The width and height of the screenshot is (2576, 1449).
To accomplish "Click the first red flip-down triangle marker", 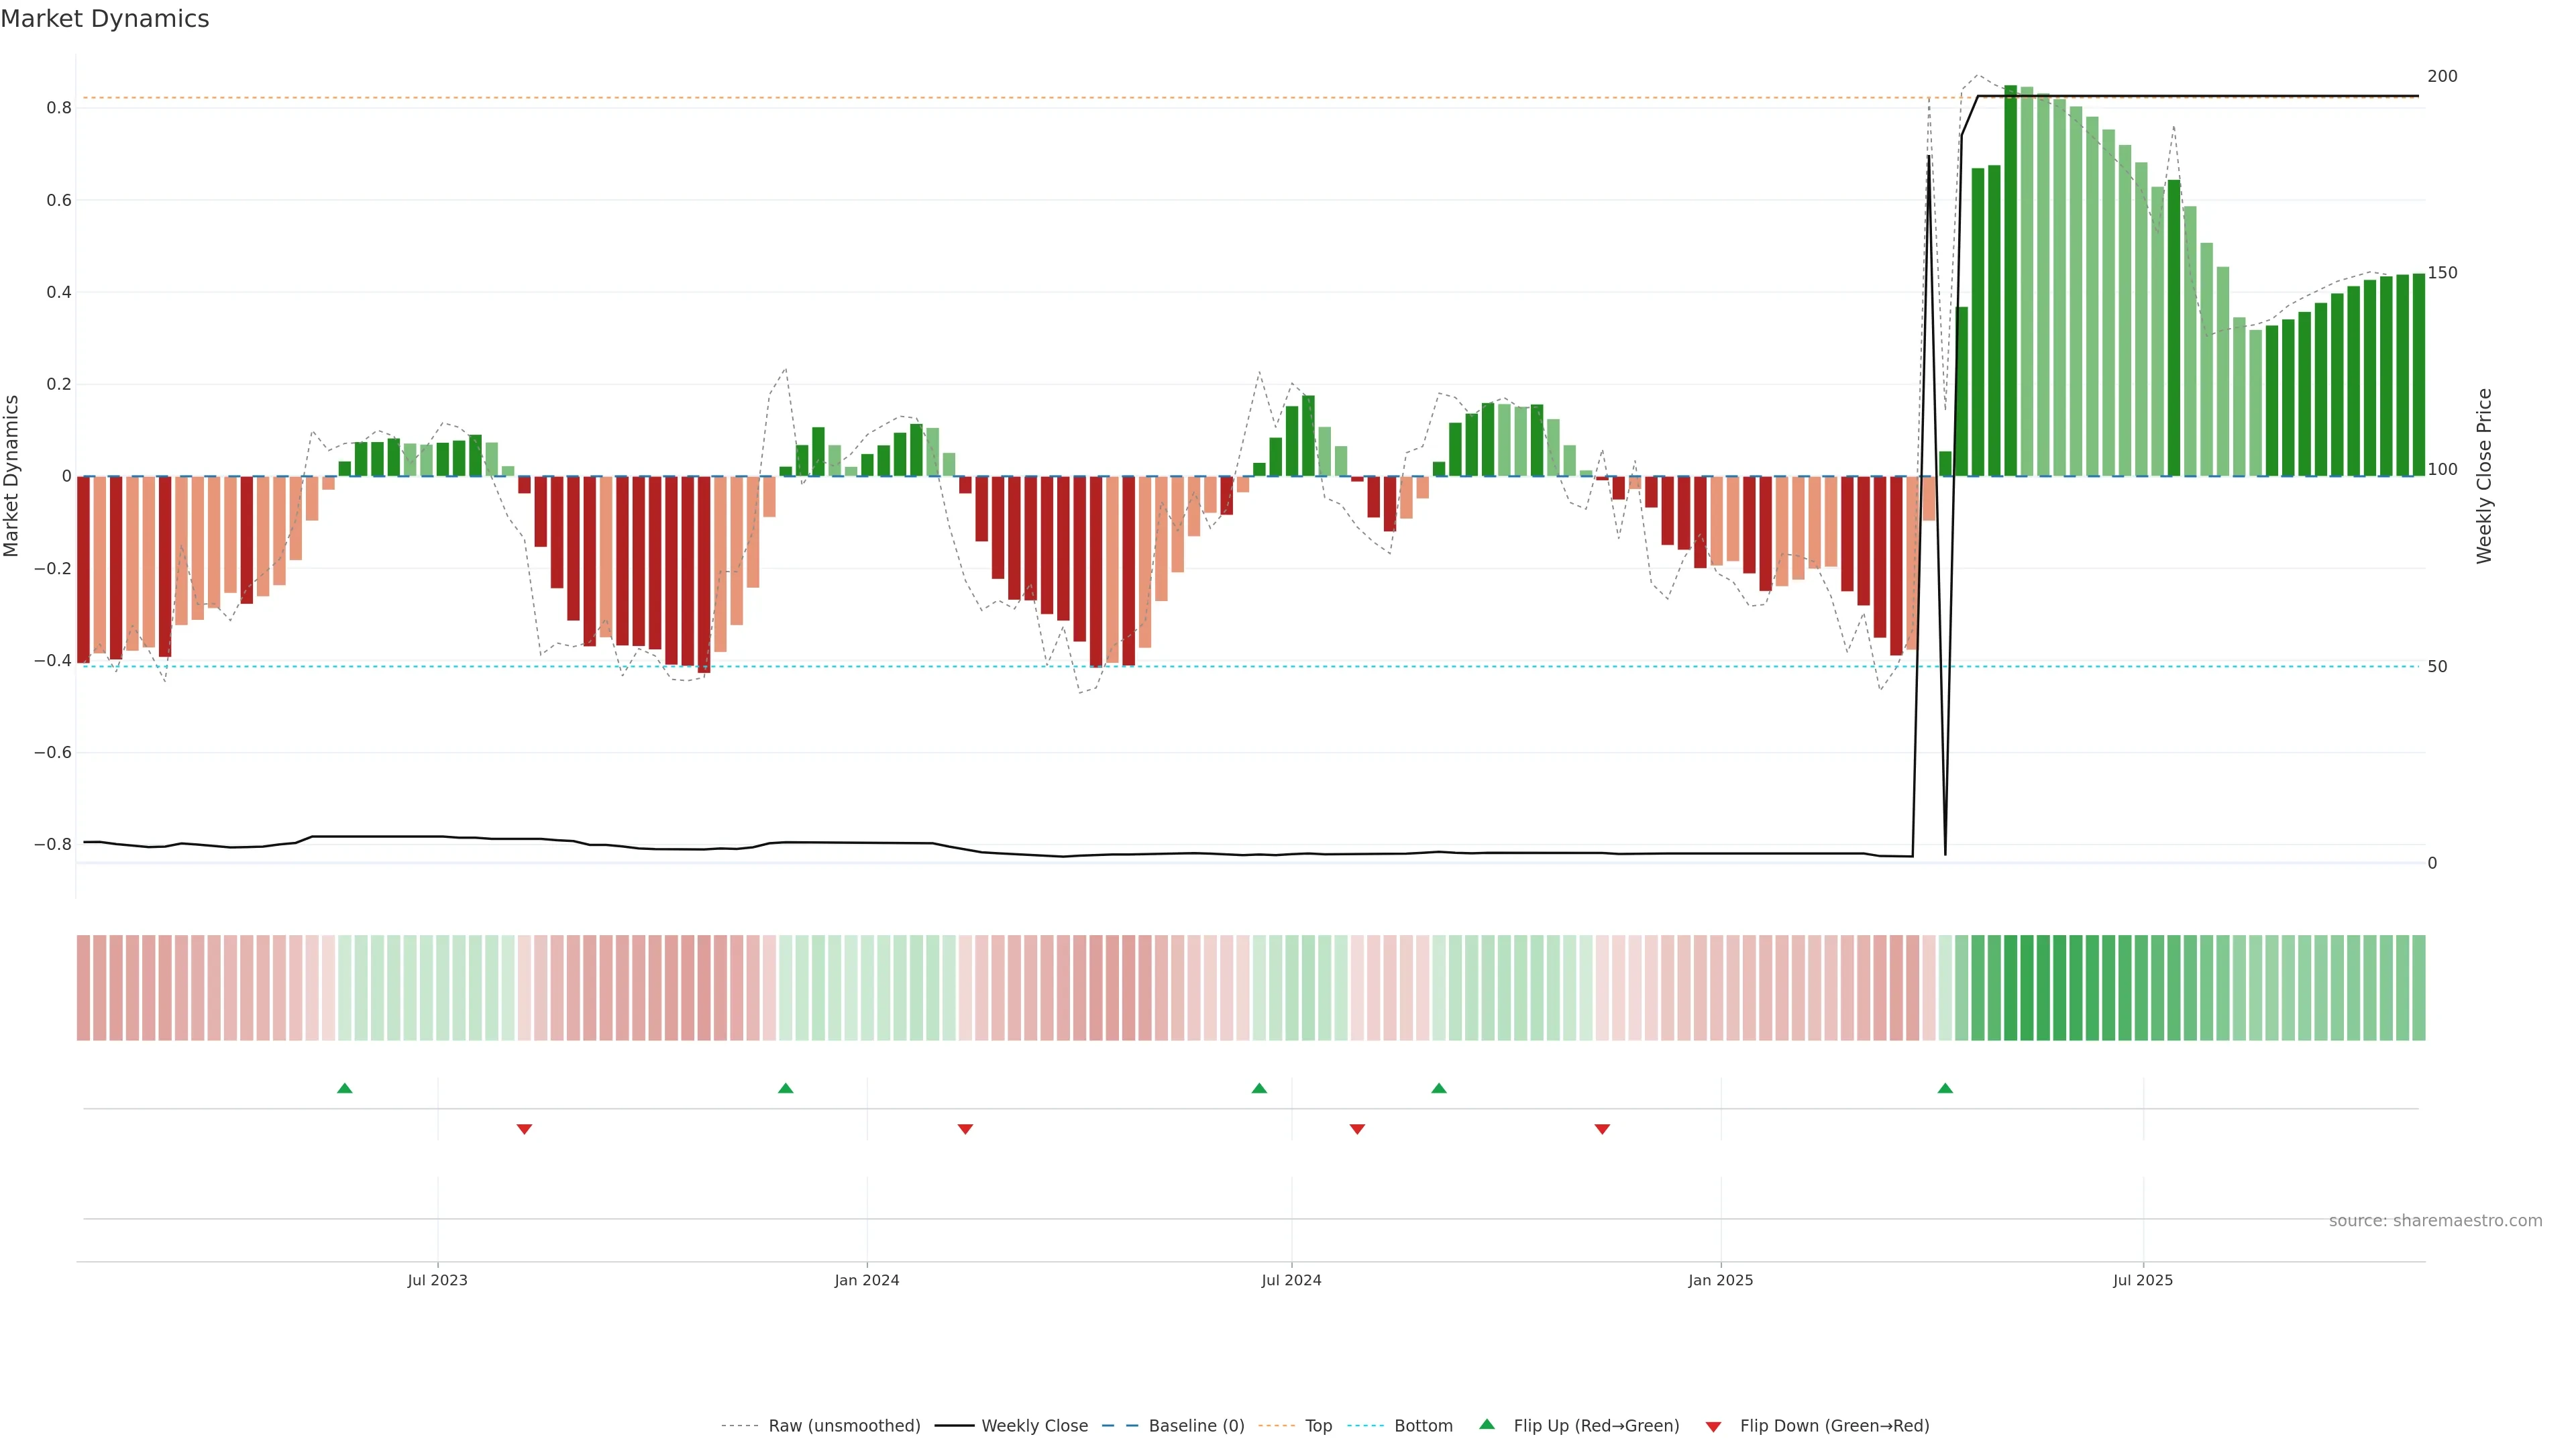I will pos(524,1129).
